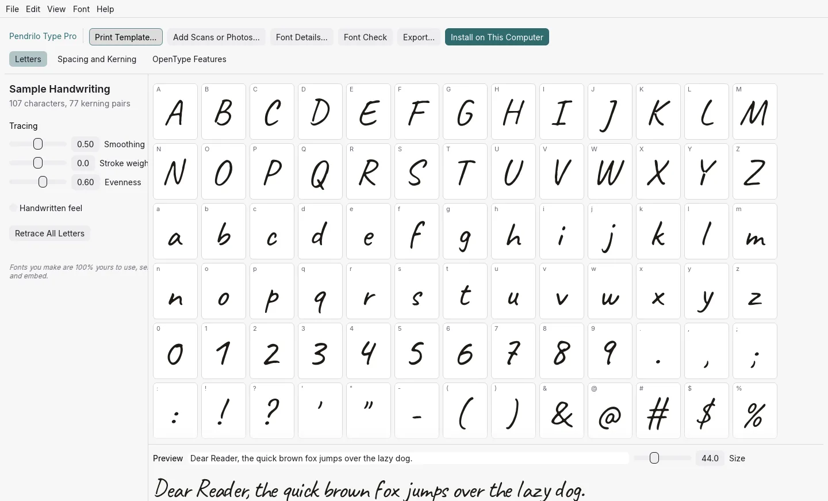The width and height of the screenshot is (828, 501).
Task: Open the Edit menu
Action: 33,9
